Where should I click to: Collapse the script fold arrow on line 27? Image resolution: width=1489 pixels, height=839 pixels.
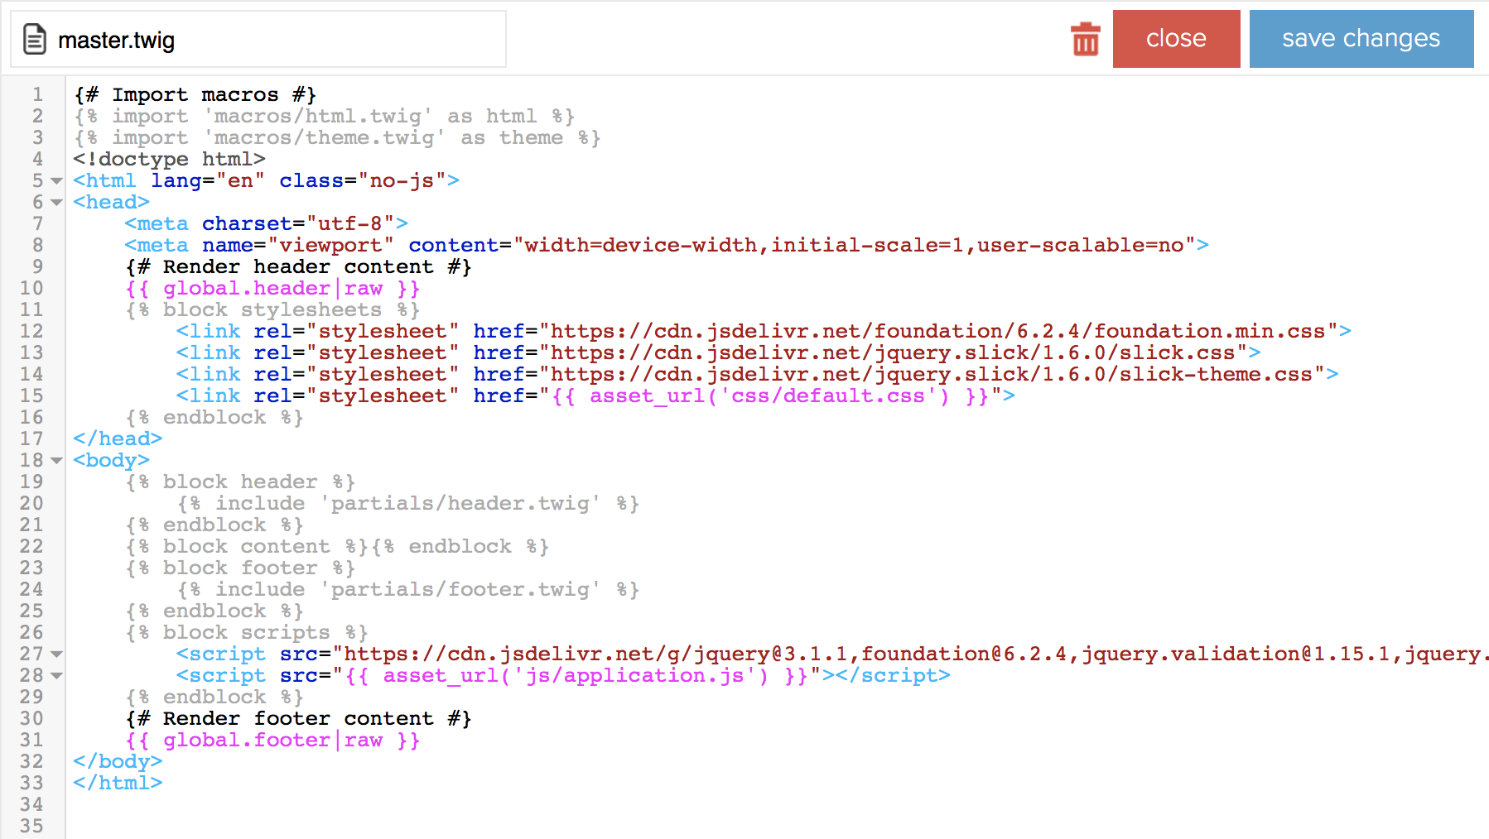[56, 654]
